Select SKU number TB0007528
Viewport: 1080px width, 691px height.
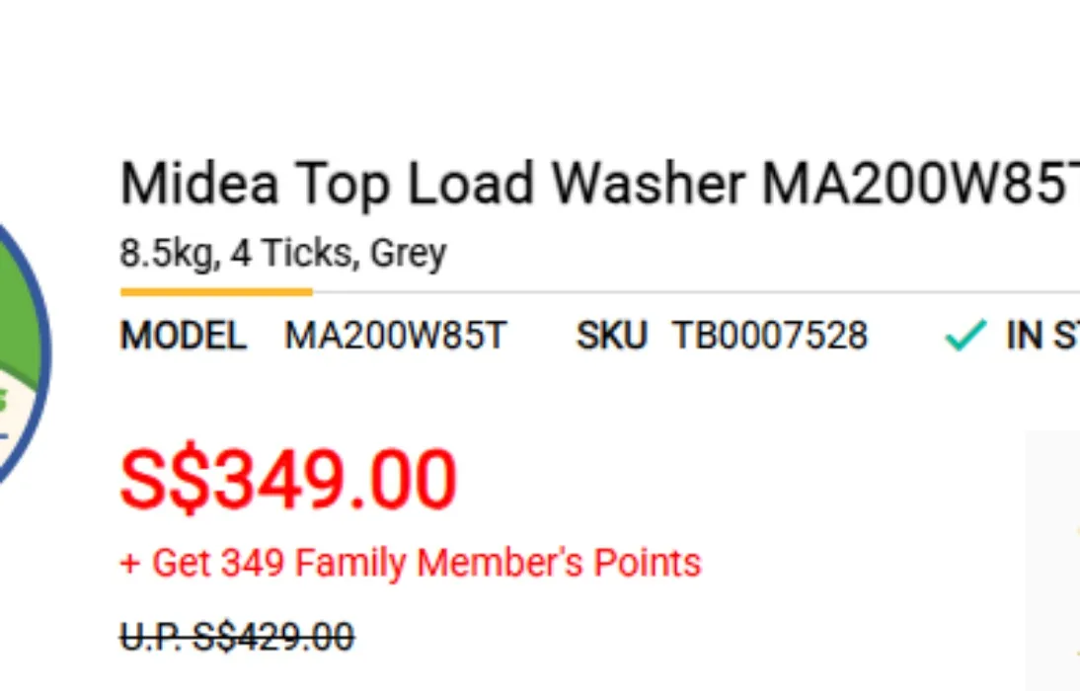[x=770, y=336]
